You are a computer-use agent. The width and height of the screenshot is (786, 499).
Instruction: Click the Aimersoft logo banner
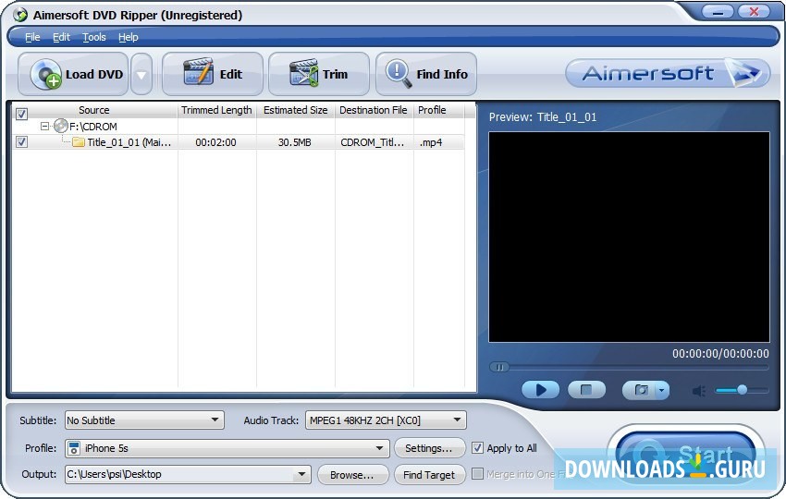point(668,73)
